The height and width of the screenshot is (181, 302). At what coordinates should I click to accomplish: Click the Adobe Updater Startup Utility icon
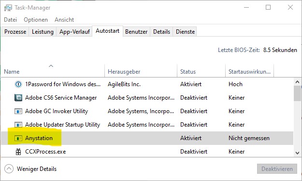pyautogui.click(x=18, y=125)
